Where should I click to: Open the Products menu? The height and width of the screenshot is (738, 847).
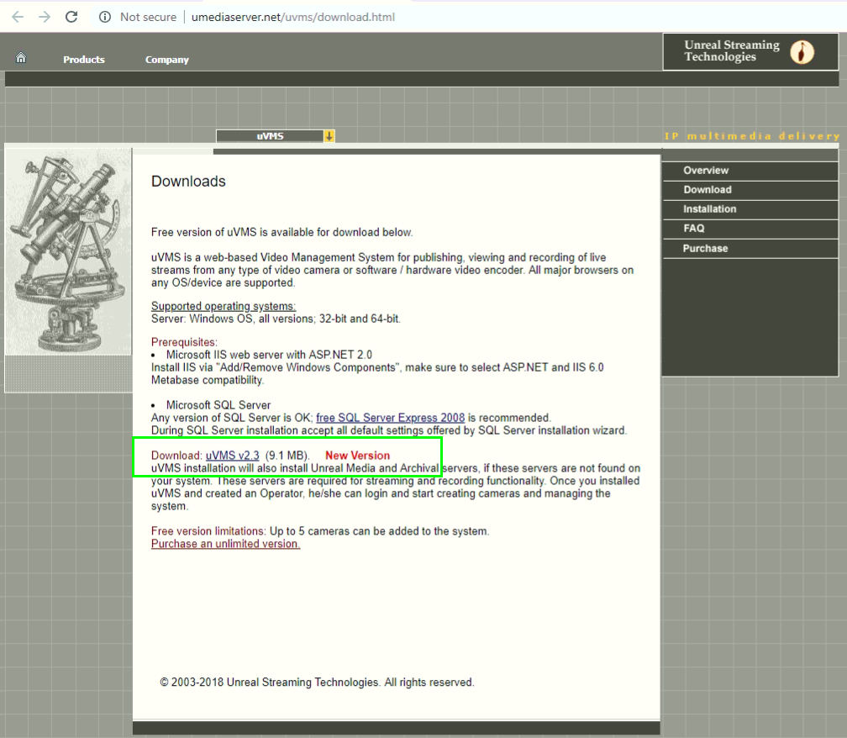(84, 60)
